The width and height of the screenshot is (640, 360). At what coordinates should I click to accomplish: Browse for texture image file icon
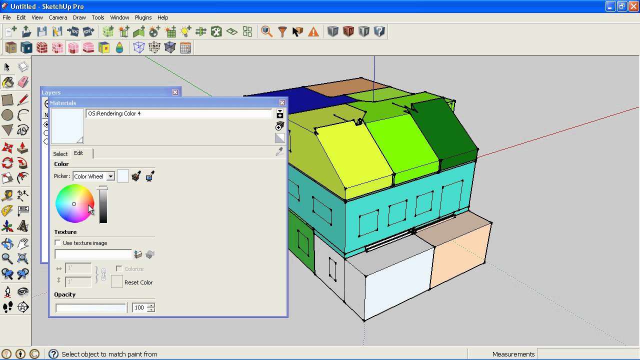point(138,254)
